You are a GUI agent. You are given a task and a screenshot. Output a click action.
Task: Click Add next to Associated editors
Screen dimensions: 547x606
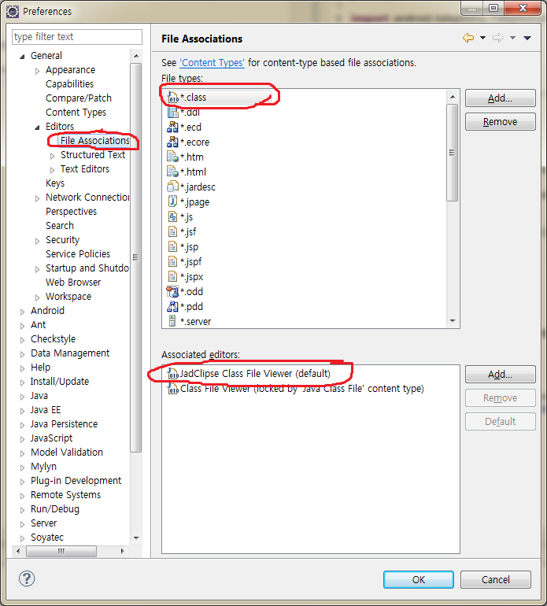coord(501,375)
